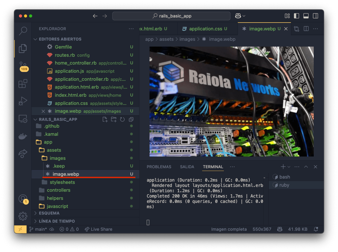
Task: Collapse the assets folder
Action: click(x=86, y=150)
